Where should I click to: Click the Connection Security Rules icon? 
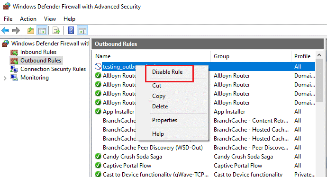(14, 69)
